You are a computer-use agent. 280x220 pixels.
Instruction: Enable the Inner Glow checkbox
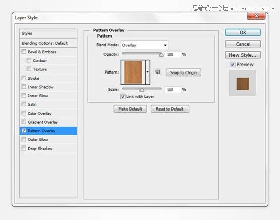(x=24, y=95)
